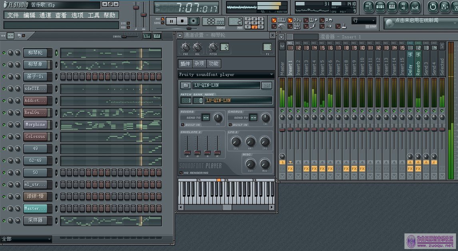Show the keyboard editor in step sequencer

click(x=157, y=36)
